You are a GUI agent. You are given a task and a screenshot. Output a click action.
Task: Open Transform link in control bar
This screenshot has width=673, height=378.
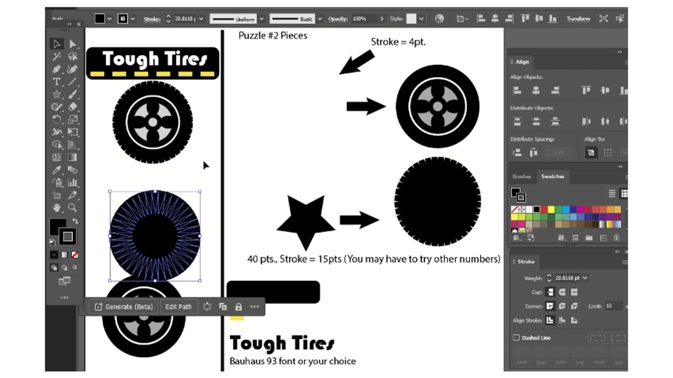click(578, 18)
